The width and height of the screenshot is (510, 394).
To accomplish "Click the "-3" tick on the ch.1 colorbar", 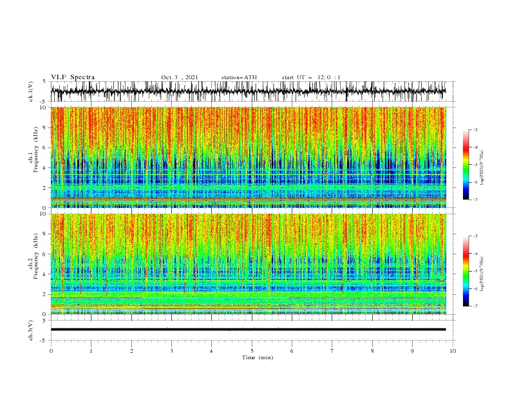I will 475,129.
